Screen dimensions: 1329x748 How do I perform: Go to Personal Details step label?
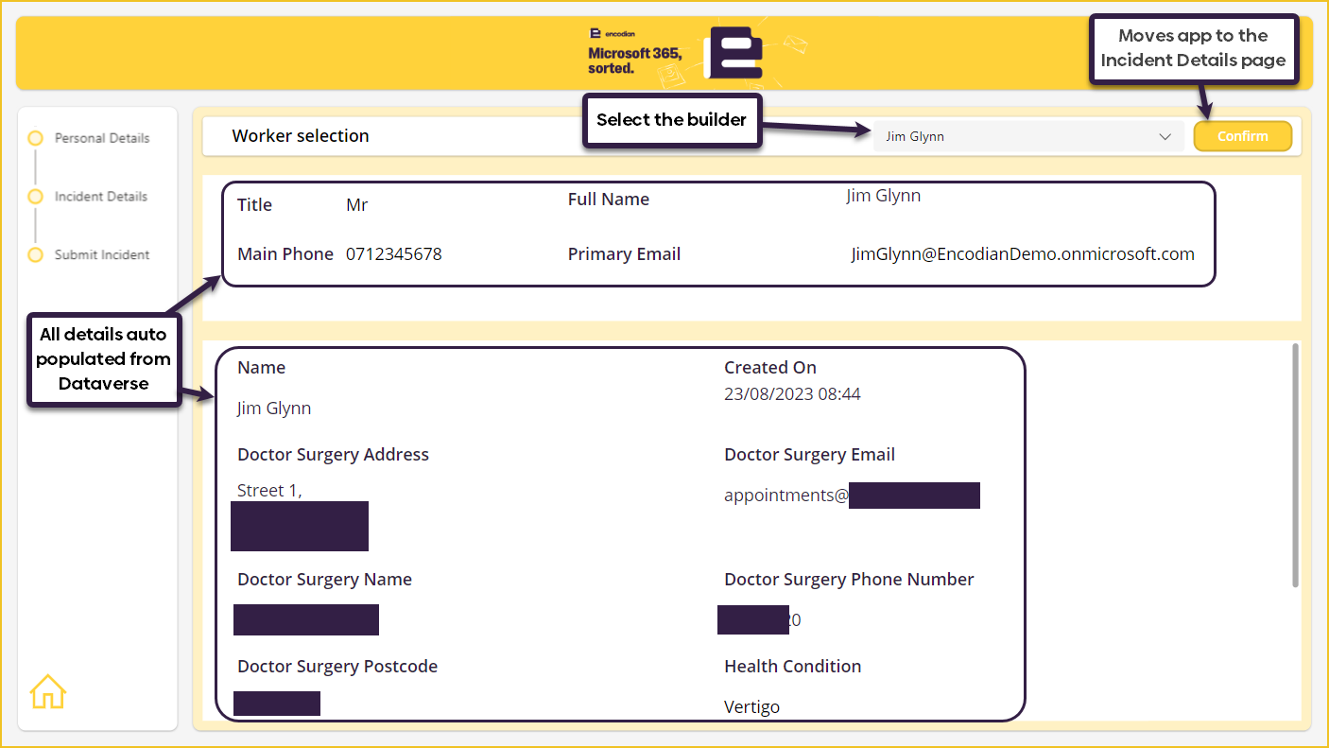coord(102,138)
